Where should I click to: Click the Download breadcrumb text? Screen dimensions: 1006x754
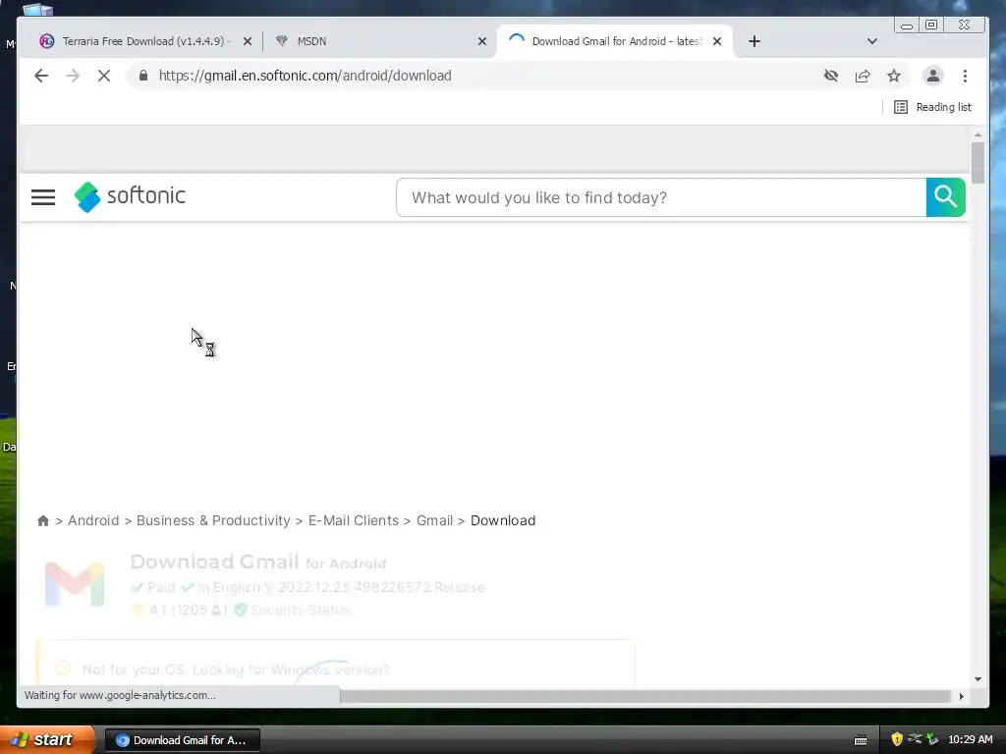(x=503, y=520)
